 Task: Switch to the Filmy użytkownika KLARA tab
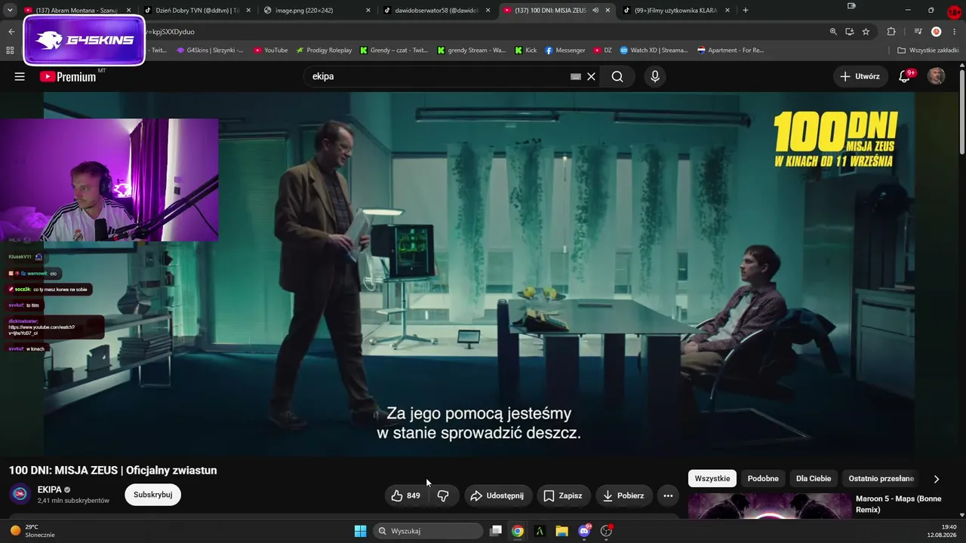click(675, 11)
